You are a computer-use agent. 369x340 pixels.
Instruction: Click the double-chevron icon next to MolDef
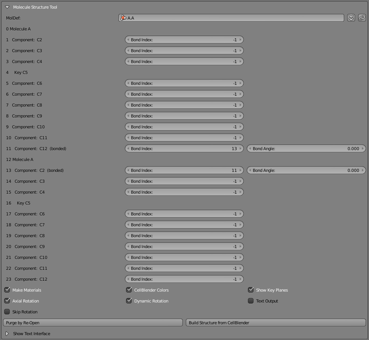tap(351, 18)
